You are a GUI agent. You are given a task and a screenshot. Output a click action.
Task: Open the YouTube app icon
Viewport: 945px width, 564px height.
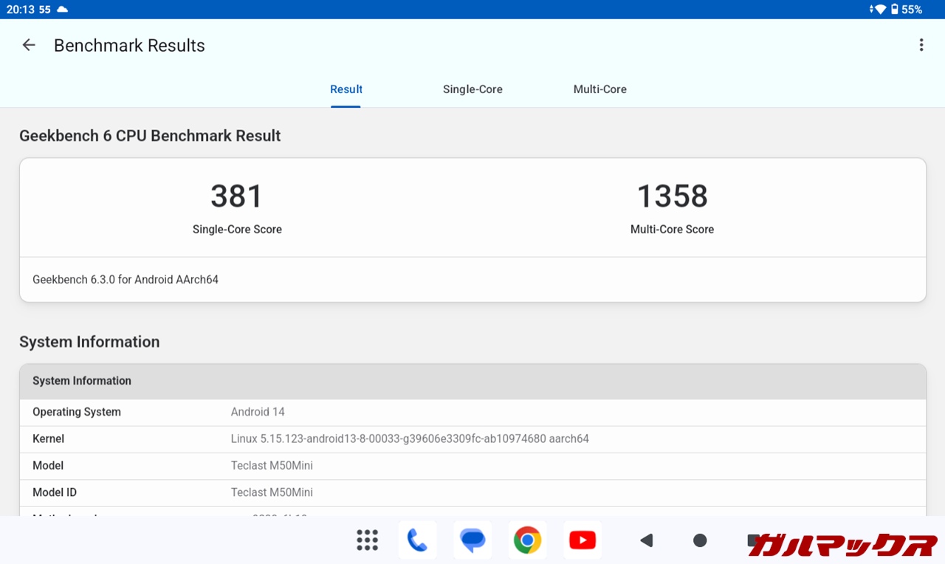point(583,540)
